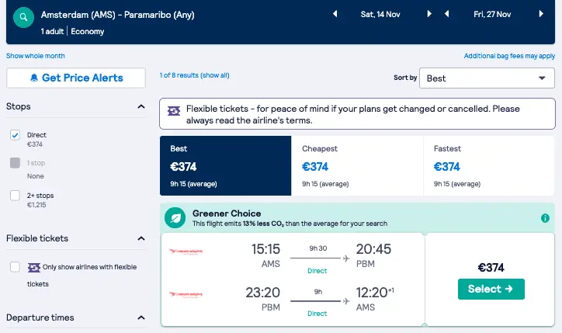Screen dimensions: 562x333
Task: Open Show whole month link
Action: tap(36, 56)
